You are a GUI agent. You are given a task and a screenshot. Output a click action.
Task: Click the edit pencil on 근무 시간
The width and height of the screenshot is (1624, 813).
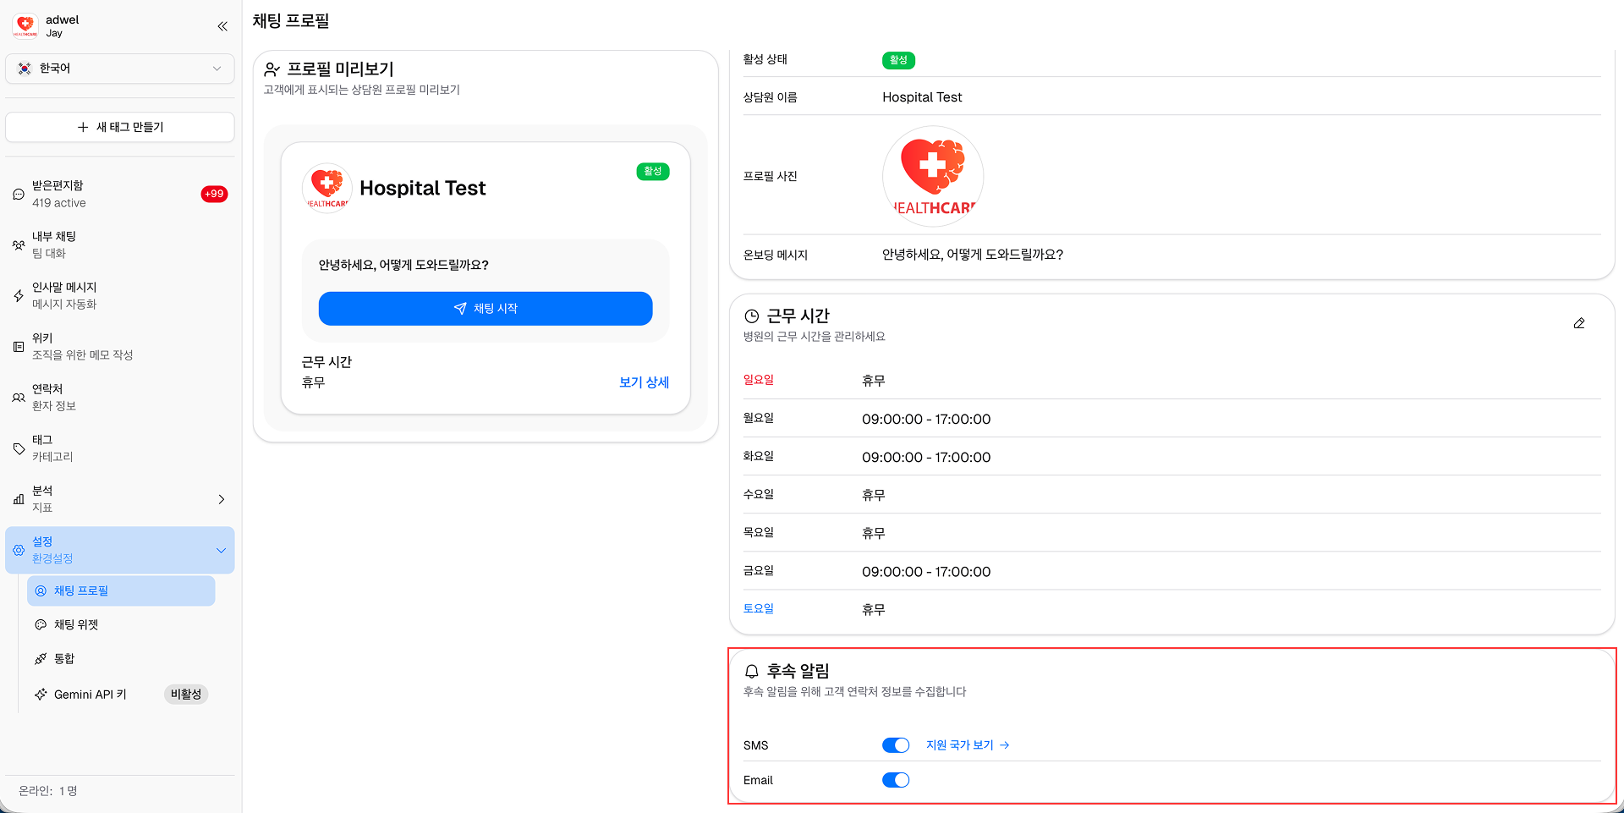click(1579, 323)
